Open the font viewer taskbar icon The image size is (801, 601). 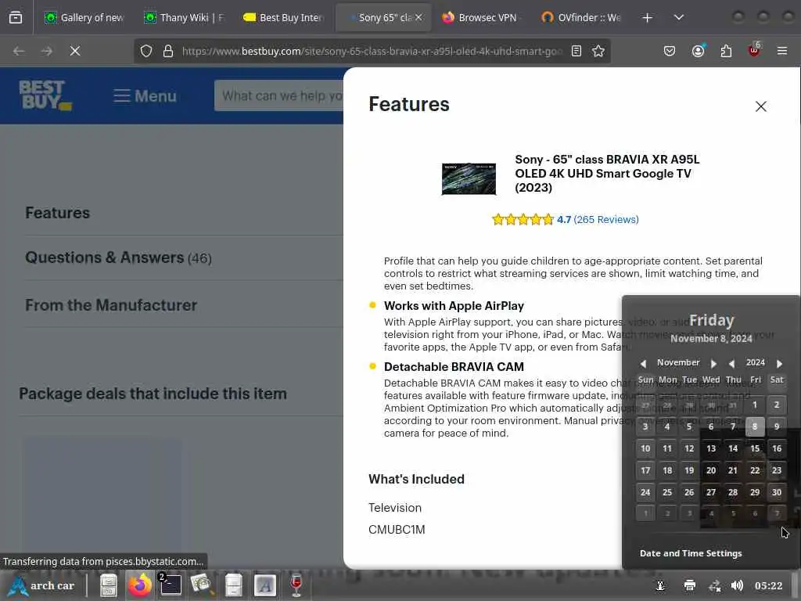tap(264, 585)
